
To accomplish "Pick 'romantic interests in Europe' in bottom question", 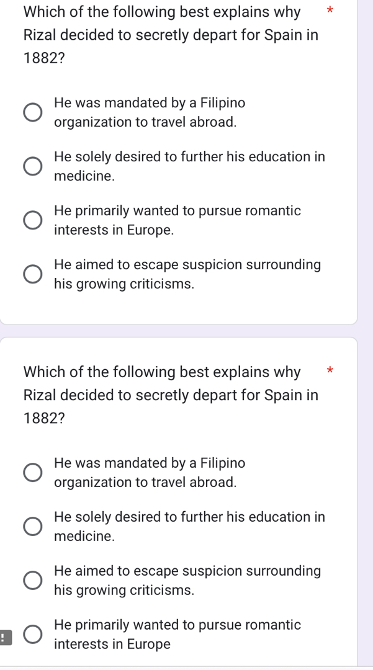I will (32, 634).
